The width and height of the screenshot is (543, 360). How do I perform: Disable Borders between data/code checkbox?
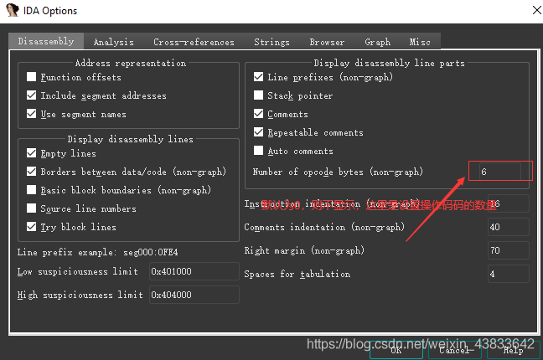click(x=32, y=172)
